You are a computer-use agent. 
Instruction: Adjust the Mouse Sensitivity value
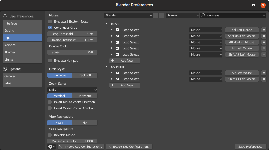[72, 141]
